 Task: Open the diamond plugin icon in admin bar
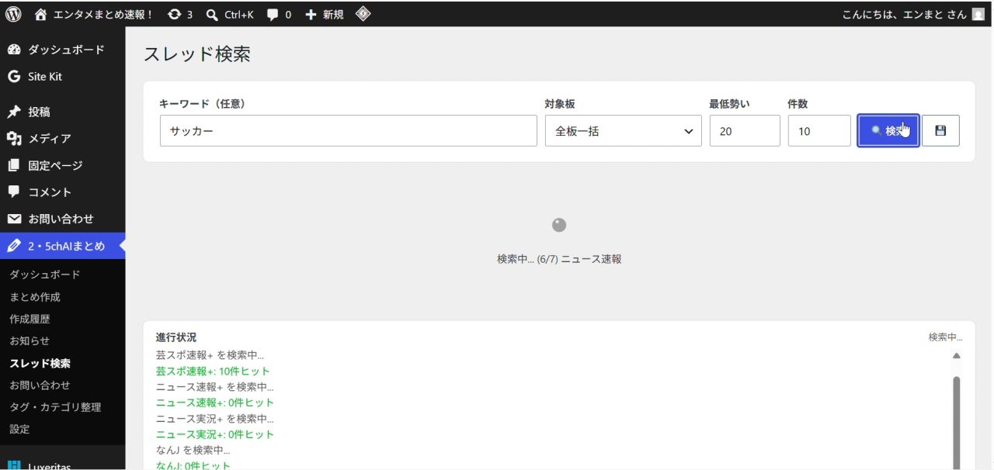coord(363,14)
